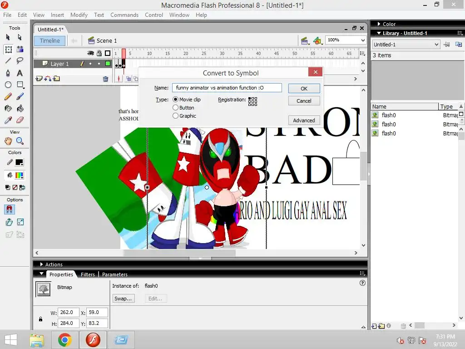Open the Commands menu

tap(124, 15)
